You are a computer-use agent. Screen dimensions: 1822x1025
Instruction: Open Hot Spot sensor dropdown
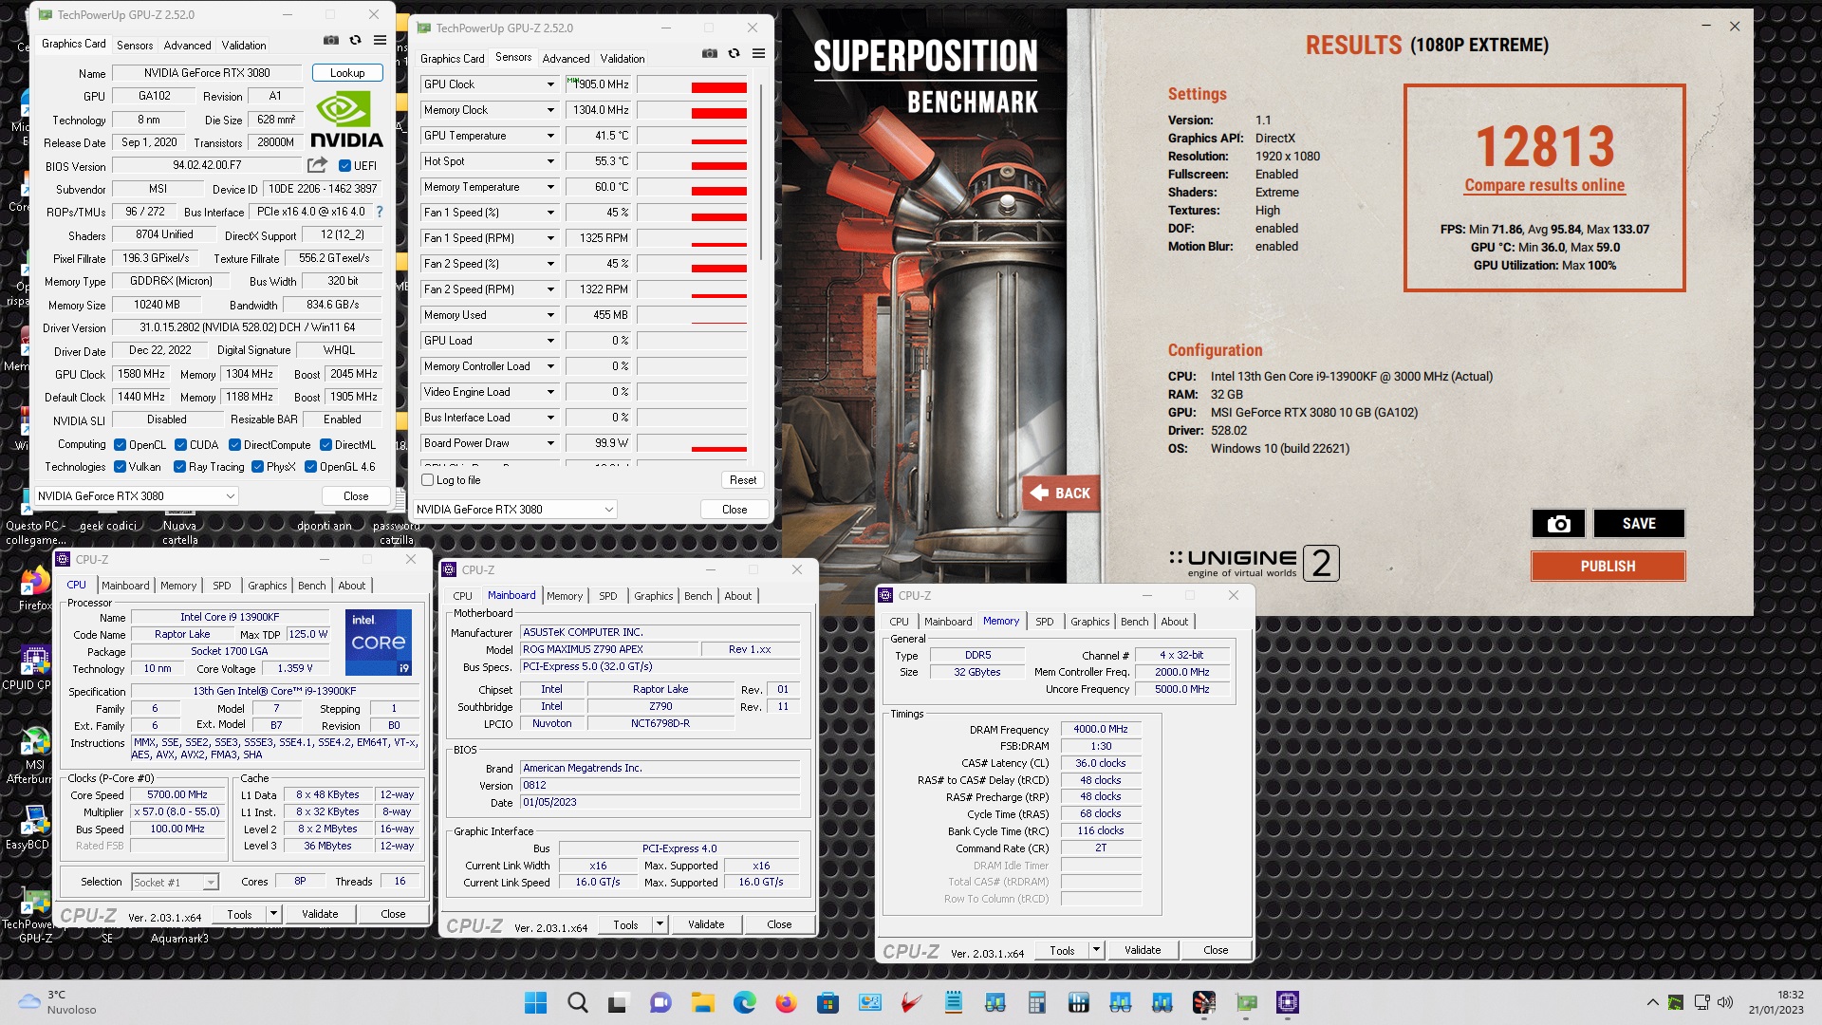pyautogui.click(x=550, y=161)
